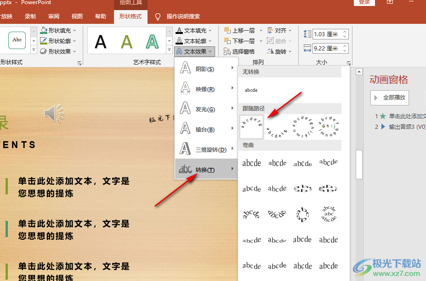
Task: Click the 登录 sign-in button
Action: tap(364, 2)
